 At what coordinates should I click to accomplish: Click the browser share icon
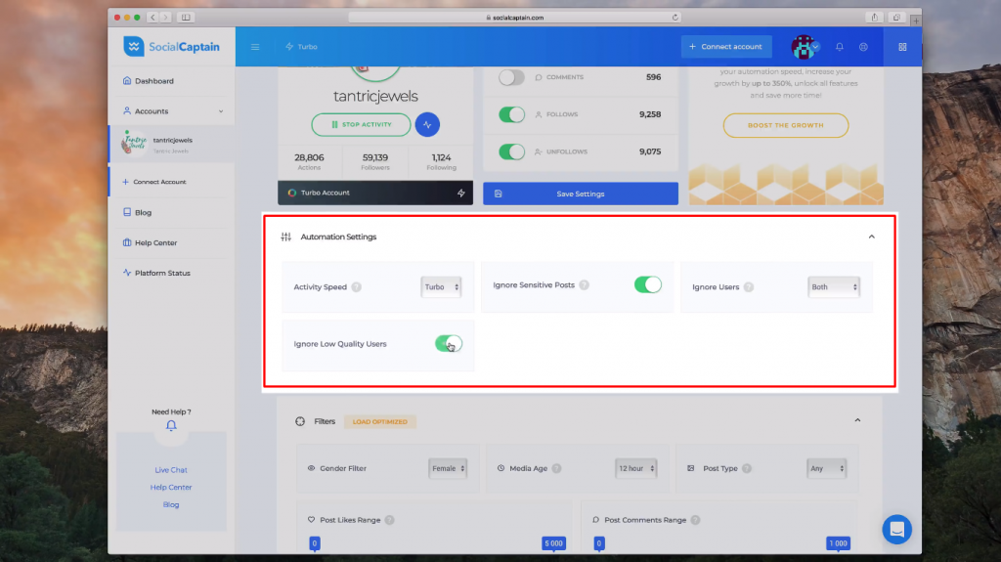(875, 18)
